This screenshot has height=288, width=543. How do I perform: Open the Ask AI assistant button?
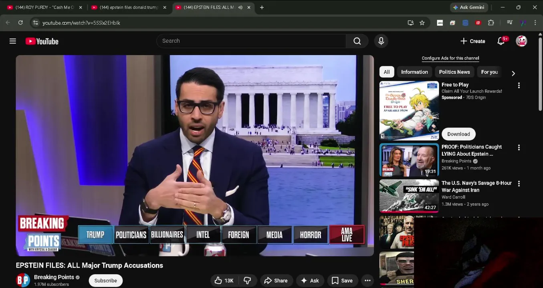[x=310, y=281]
